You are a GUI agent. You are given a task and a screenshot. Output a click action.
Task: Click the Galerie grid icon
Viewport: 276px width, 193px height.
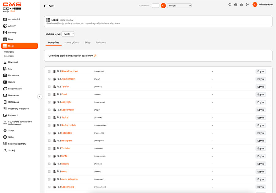tap(5, 82)
